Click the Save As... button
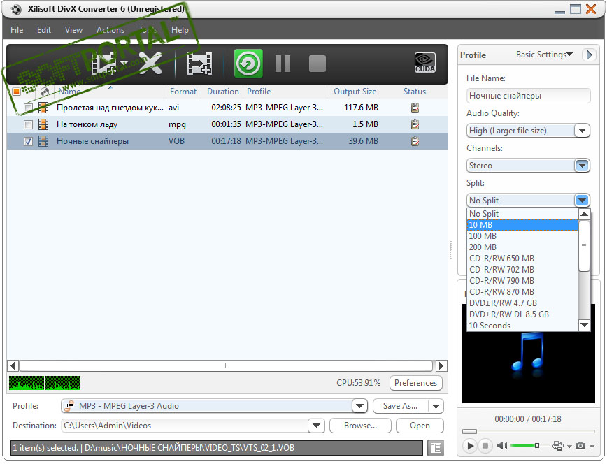Viewport: 607px width, 464px height. tap(400, 406)
